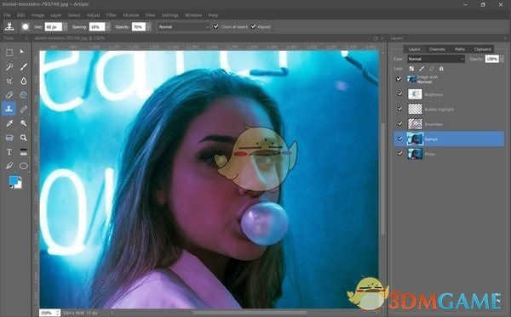Screen dimensions: 511x317
Task: Click the foreground blue color swatch
Action: point(13,180)
